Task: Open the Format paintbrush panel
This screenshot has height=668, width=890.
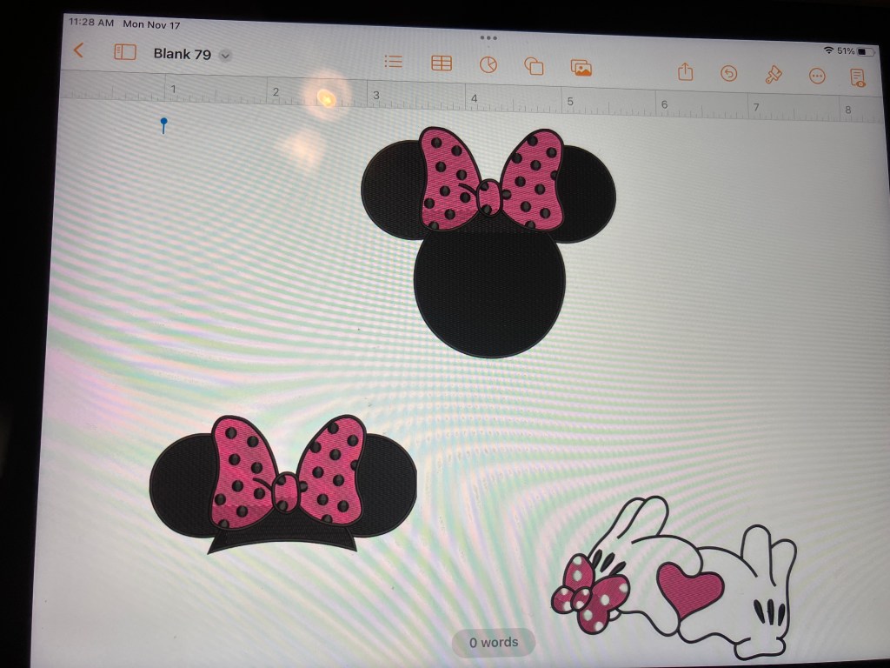Action: pyautogui.click(x=773, y=75)
